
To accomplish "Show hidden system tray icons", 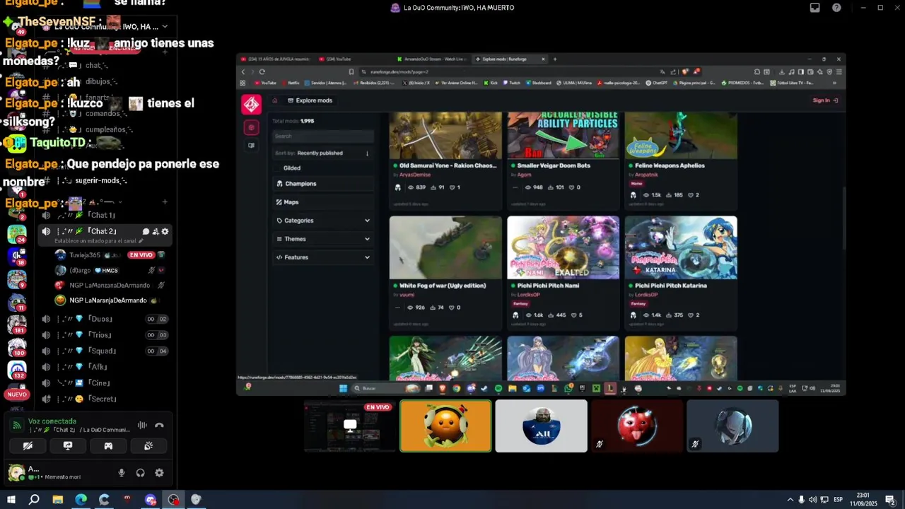I will coord(790,500).
